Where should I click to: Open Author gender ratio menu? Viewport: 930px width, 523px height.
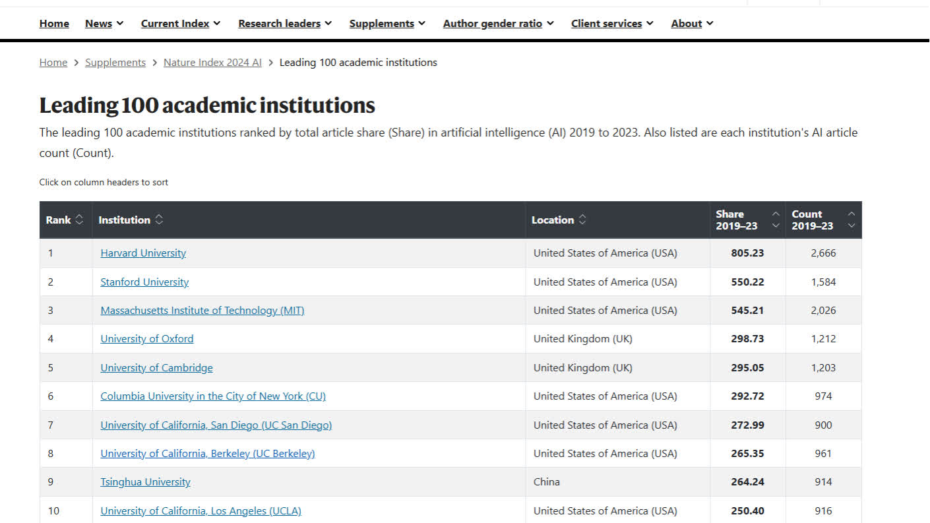point(498,24)
